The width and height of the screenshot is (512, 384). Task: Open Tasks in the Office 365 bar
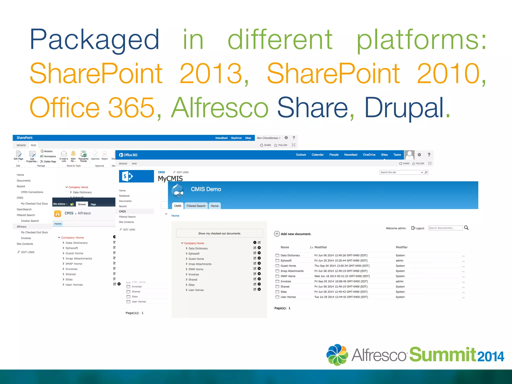tap(397, 155)
